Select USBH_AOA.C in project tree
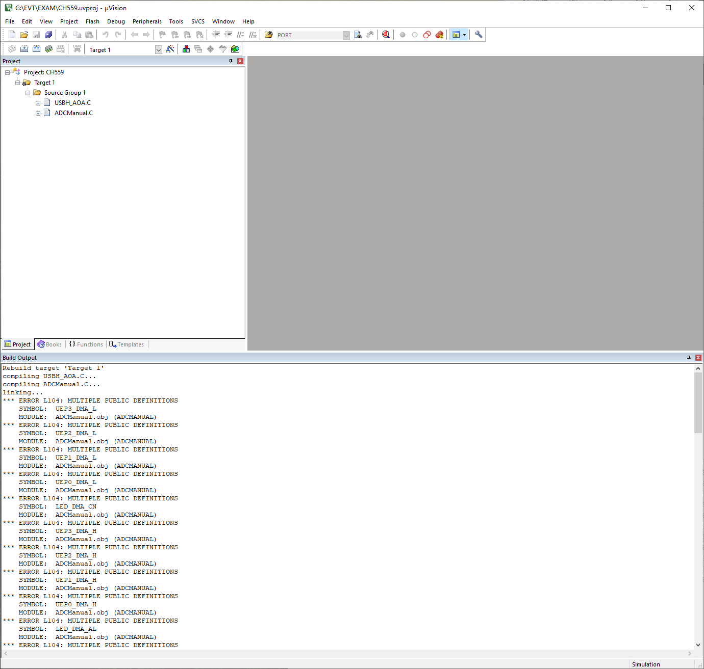The image size is (704, 669). (72, 103)
